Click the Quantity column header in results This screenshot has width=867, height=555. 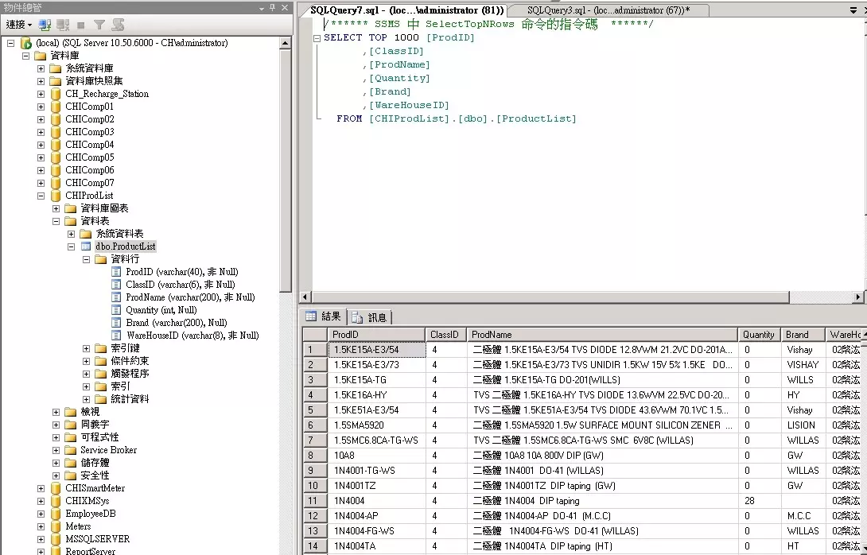(758, 335)
